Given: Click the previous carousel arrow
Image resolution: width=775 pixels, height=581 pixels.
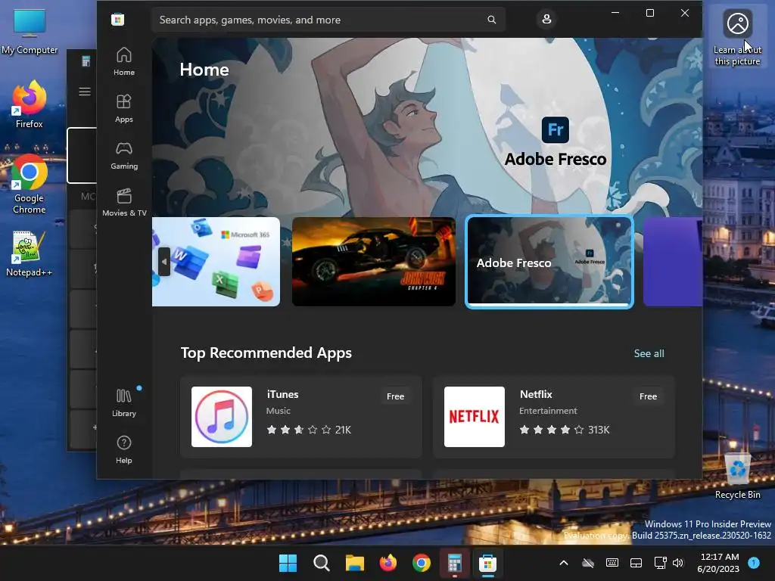Looking at the screenshot, I should click(x=164, y=262).
